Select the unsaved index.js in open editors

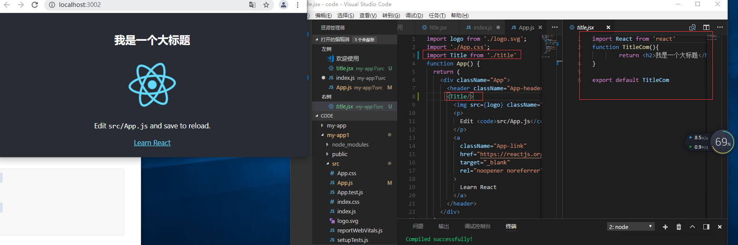click(355, 78)
